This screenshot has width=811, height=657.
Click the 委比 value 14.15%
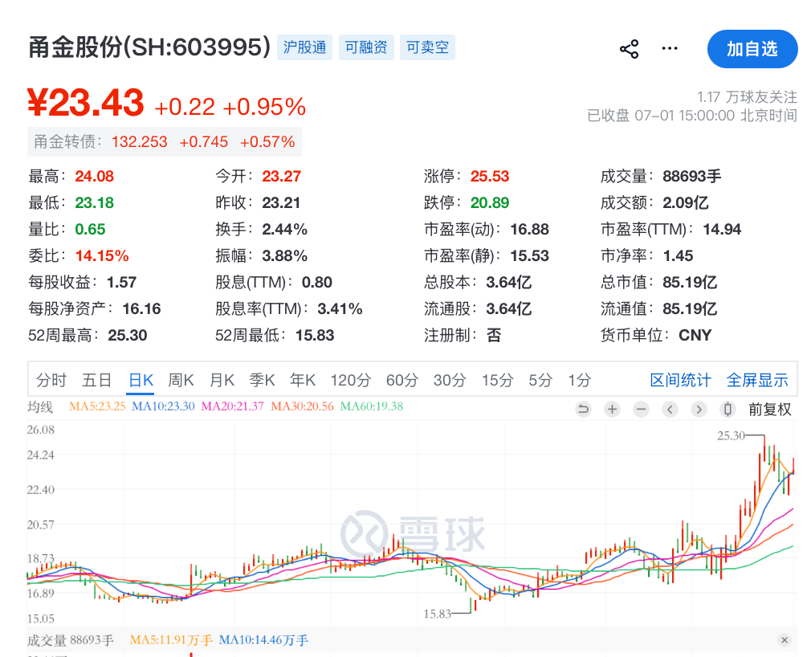pyautogui.click(x=102, y=255)
